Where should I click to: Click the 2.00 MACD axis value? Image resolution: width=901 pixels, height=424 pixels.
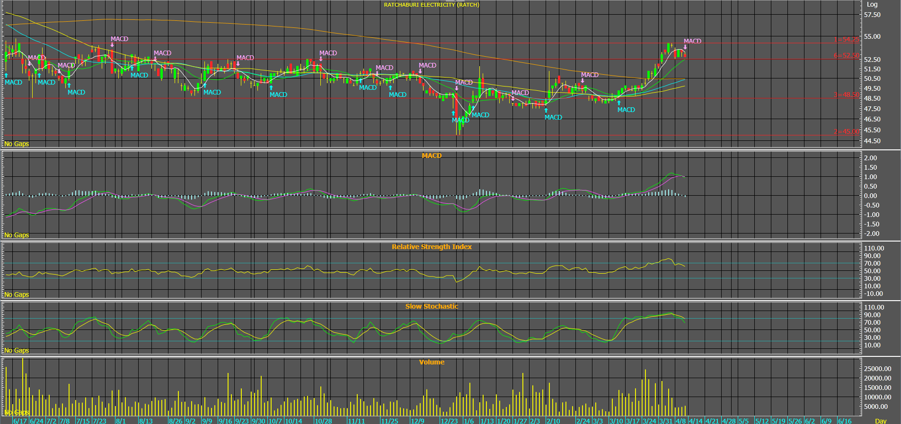870,158
